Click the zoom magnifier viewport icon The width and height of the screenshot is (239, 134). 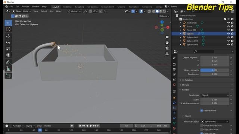[167, 37]
